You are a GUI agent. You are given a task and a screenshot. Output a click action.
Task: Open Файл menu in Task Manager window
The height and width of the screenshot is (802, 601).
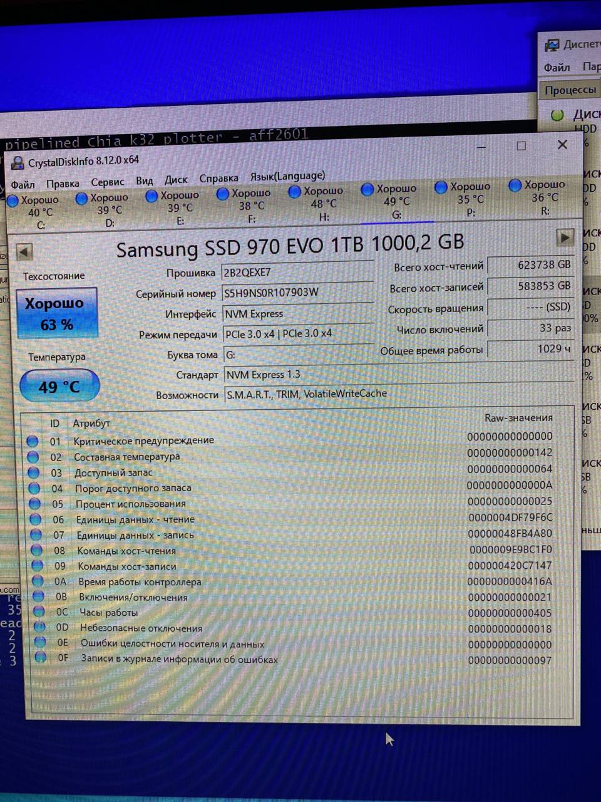pos(557,67)
